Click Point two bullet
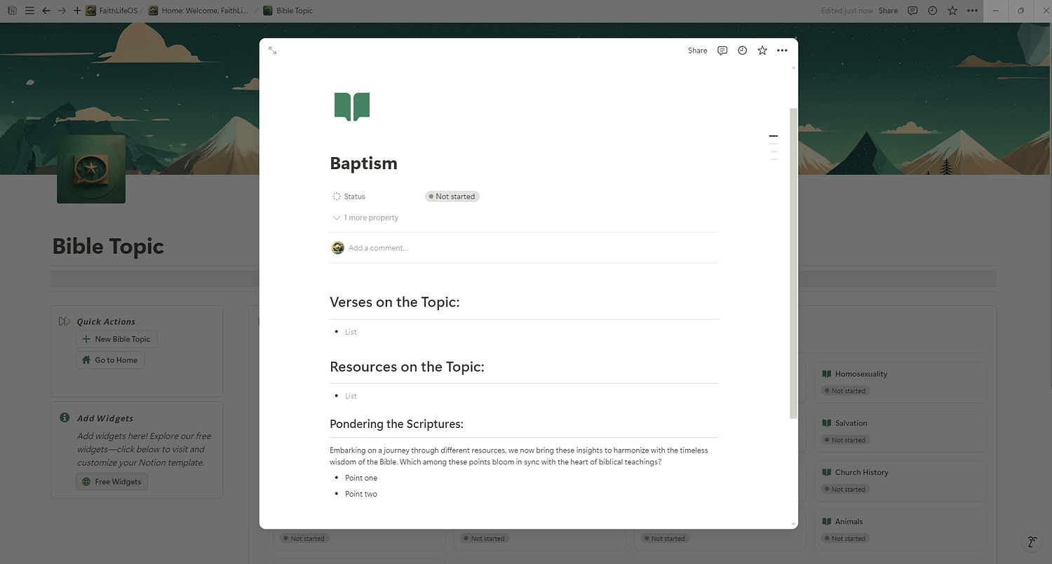 pos(361,494)
